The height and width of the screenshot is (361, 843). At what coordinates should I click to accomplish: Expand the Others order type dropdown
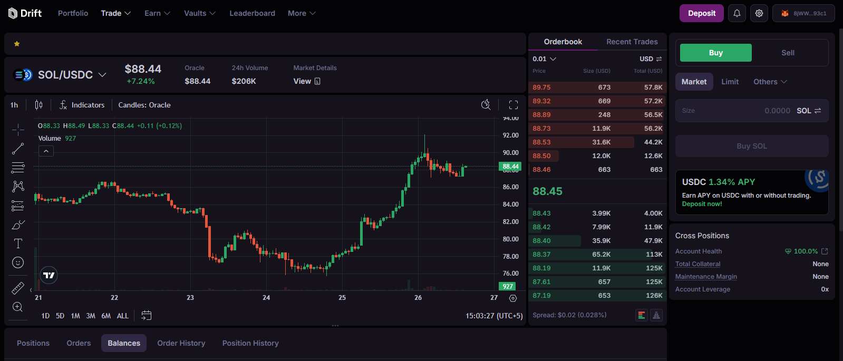click(x=770, y=82)
